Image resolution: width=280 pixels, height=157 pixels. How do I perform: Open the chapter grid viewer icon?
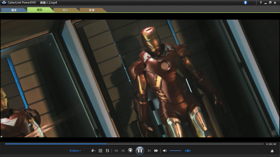[x=100, y=151]
